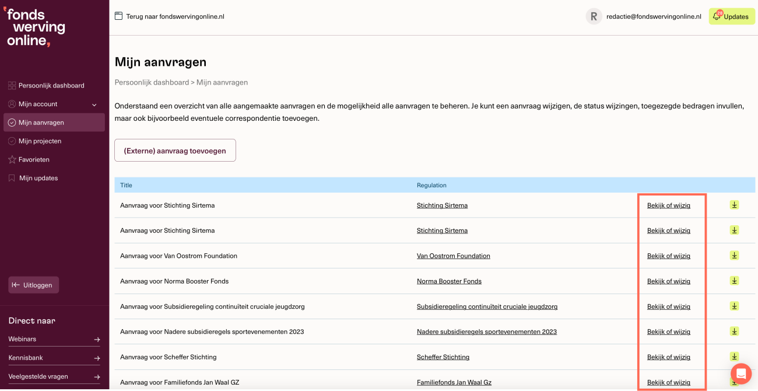Open Webinars arrow under Direct naar
The width and height of the screenshot is (758, 391).
97,340
